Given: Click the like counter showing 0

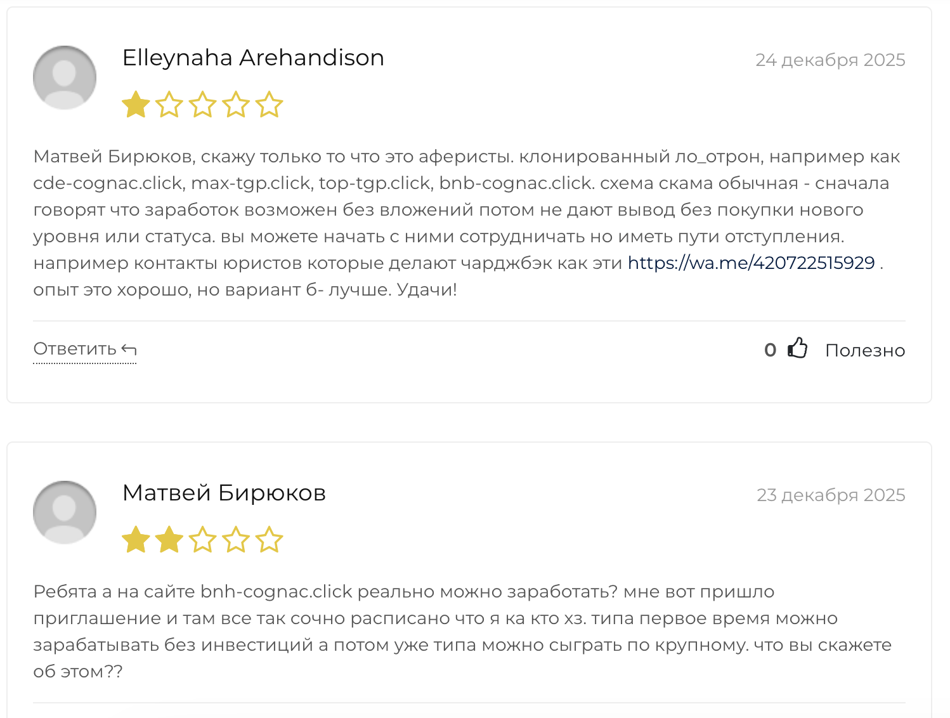Looking at the screenshot, I should [x=770, y=350].
